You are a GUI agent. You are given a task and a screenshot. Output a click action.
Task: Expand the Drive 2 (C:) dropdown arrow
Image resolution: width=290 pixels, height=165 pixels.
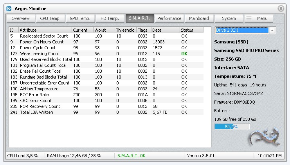click(272, 30)
